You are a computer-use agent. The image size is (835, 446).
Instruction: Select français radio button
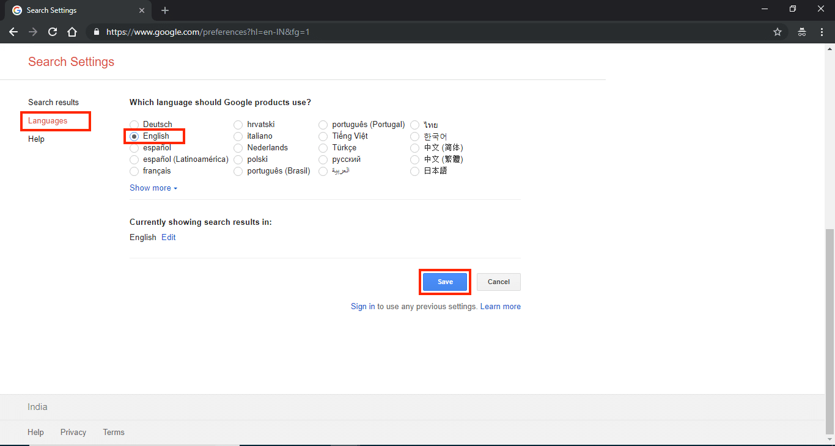coord(134,171)
